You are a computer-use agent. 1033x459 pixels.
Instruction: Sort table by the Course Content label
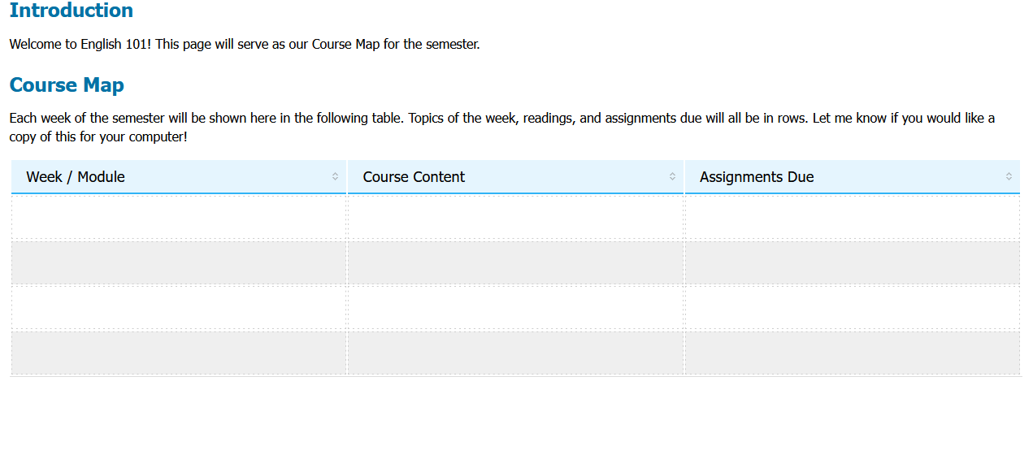(414, 177)
